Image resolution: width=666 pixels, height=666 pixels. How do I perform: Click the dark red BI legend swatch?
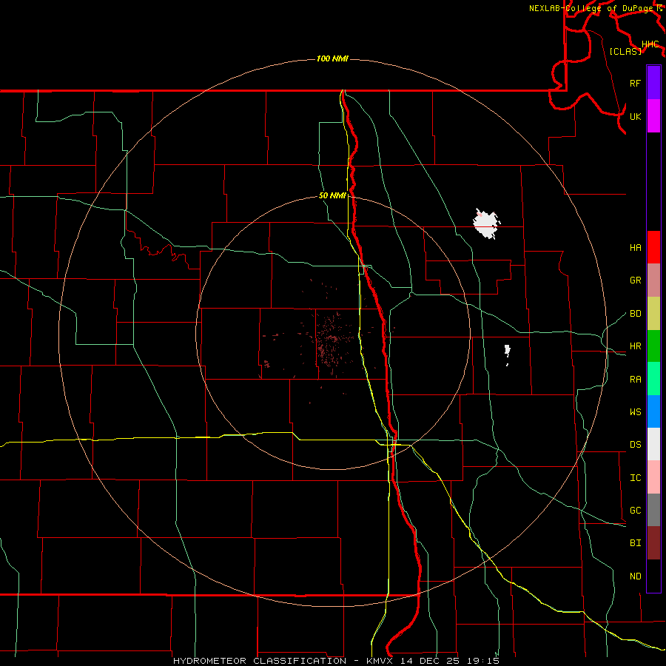point(653,543)
